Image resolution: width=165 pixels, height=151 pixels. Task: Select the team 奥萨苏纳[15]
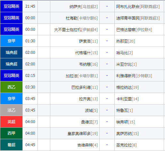click(128, 134)
